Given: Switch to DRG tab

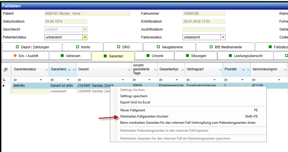Looking at the screenshot, I should pos(123,47).
